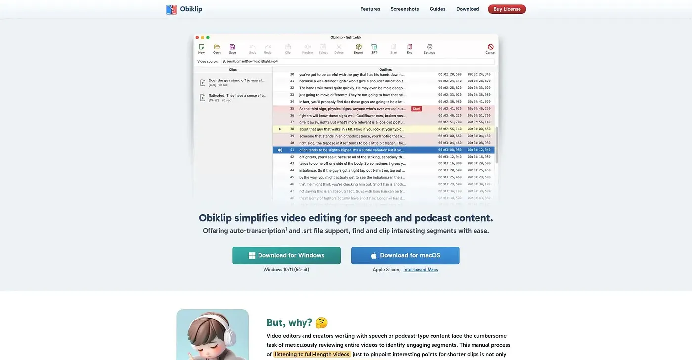
Task: Open the Guides menu item
Action: pos(437,9)
